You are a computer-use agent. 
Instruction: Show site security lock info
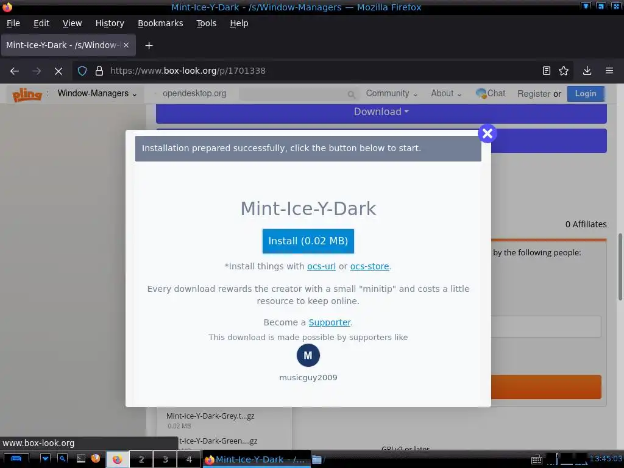point(99,71)
